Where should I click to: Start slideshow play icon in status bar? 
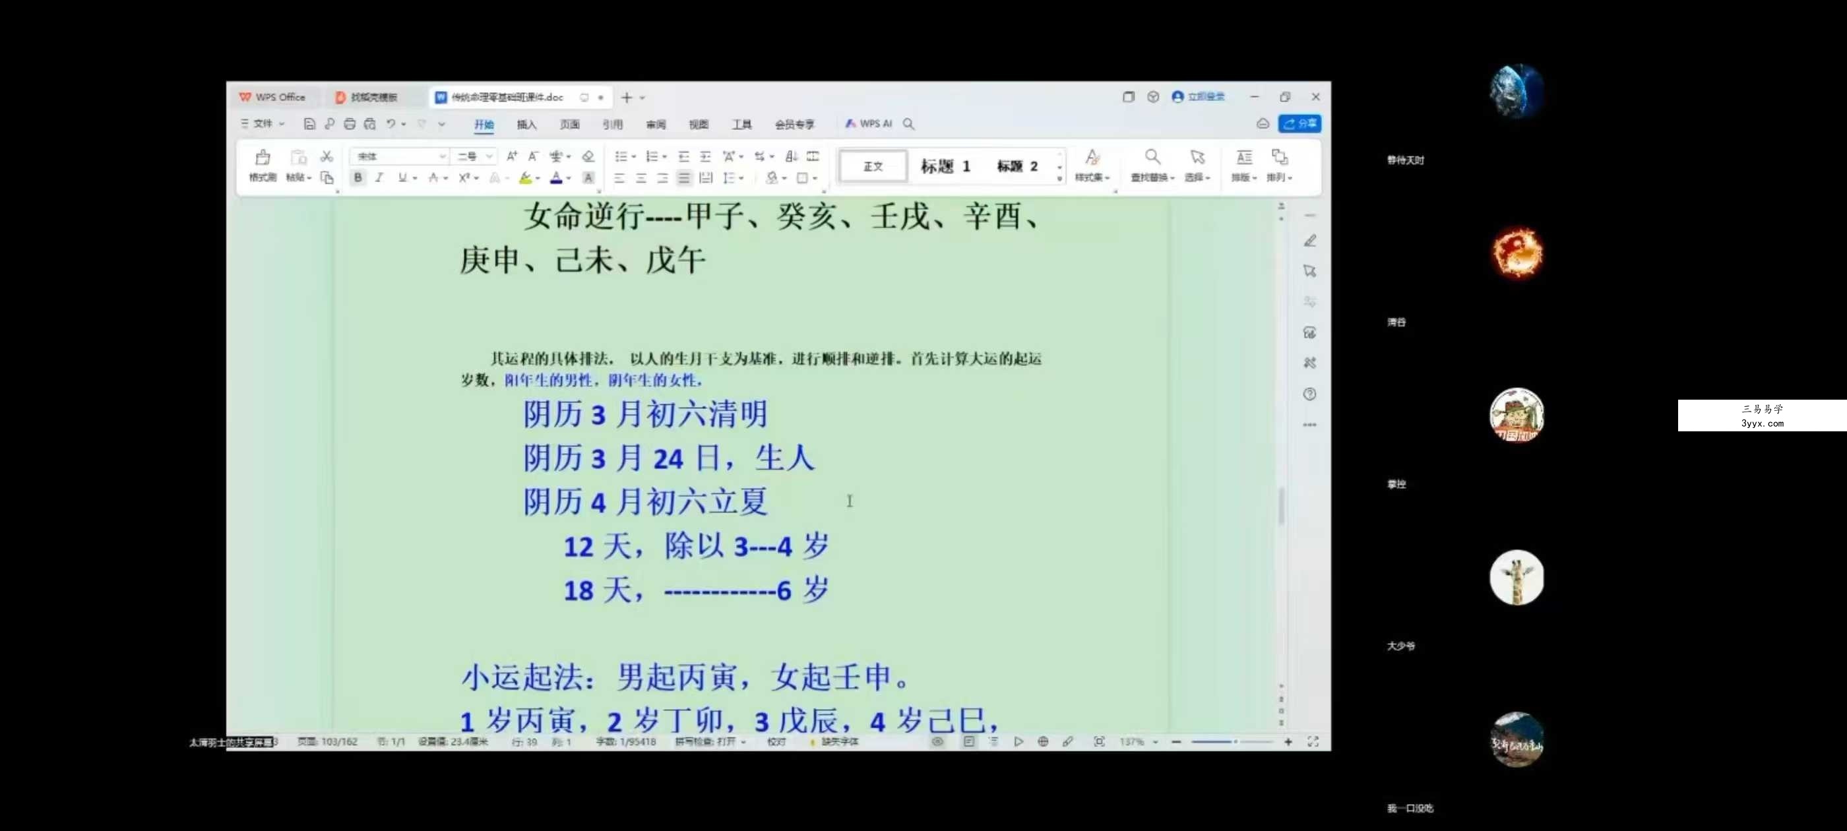click(x=1018, y=741)
